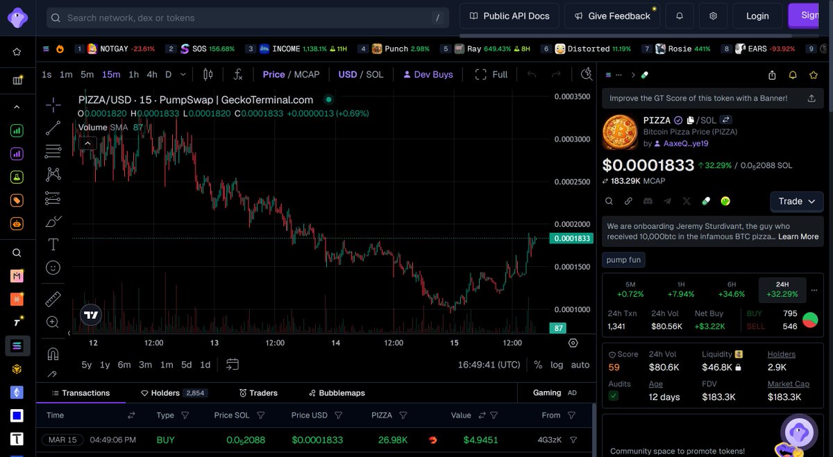Click the Login button
This screenshot has height=457, width=833.
tap(757, 16)
